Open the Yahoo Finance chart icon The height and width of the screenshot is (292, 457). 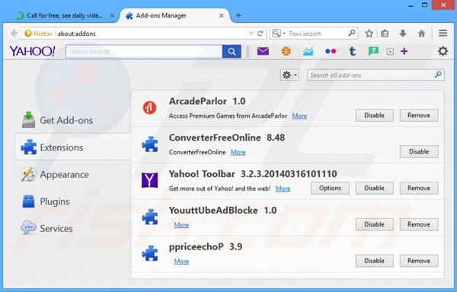(x=308, y=52)
